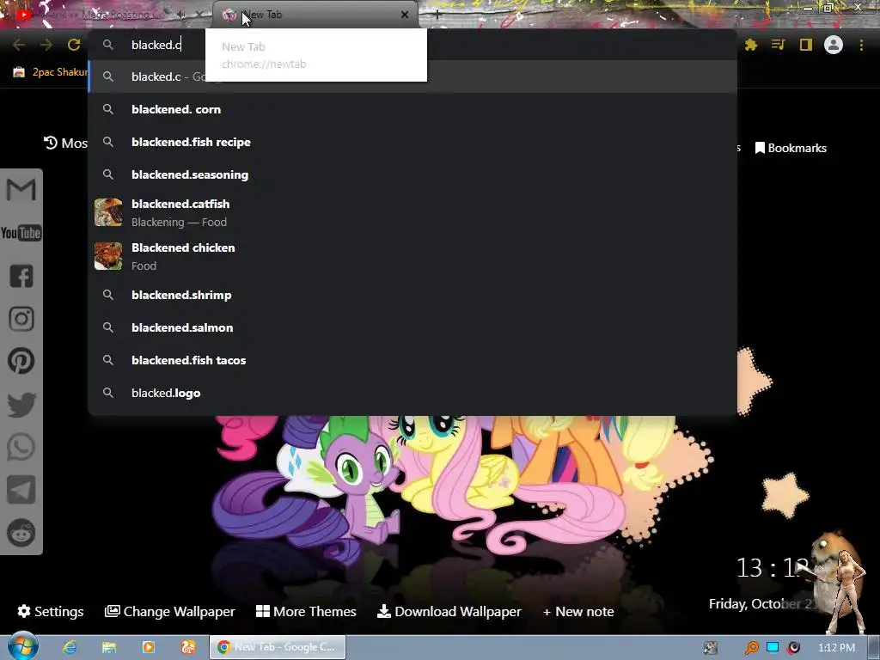Click the magnifier icon in the system tray
The image size is (880, 660).
coord(751,648)
